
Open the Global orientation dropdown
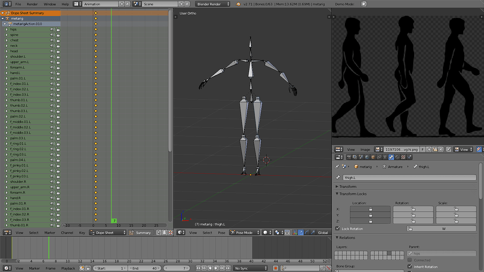323,232
